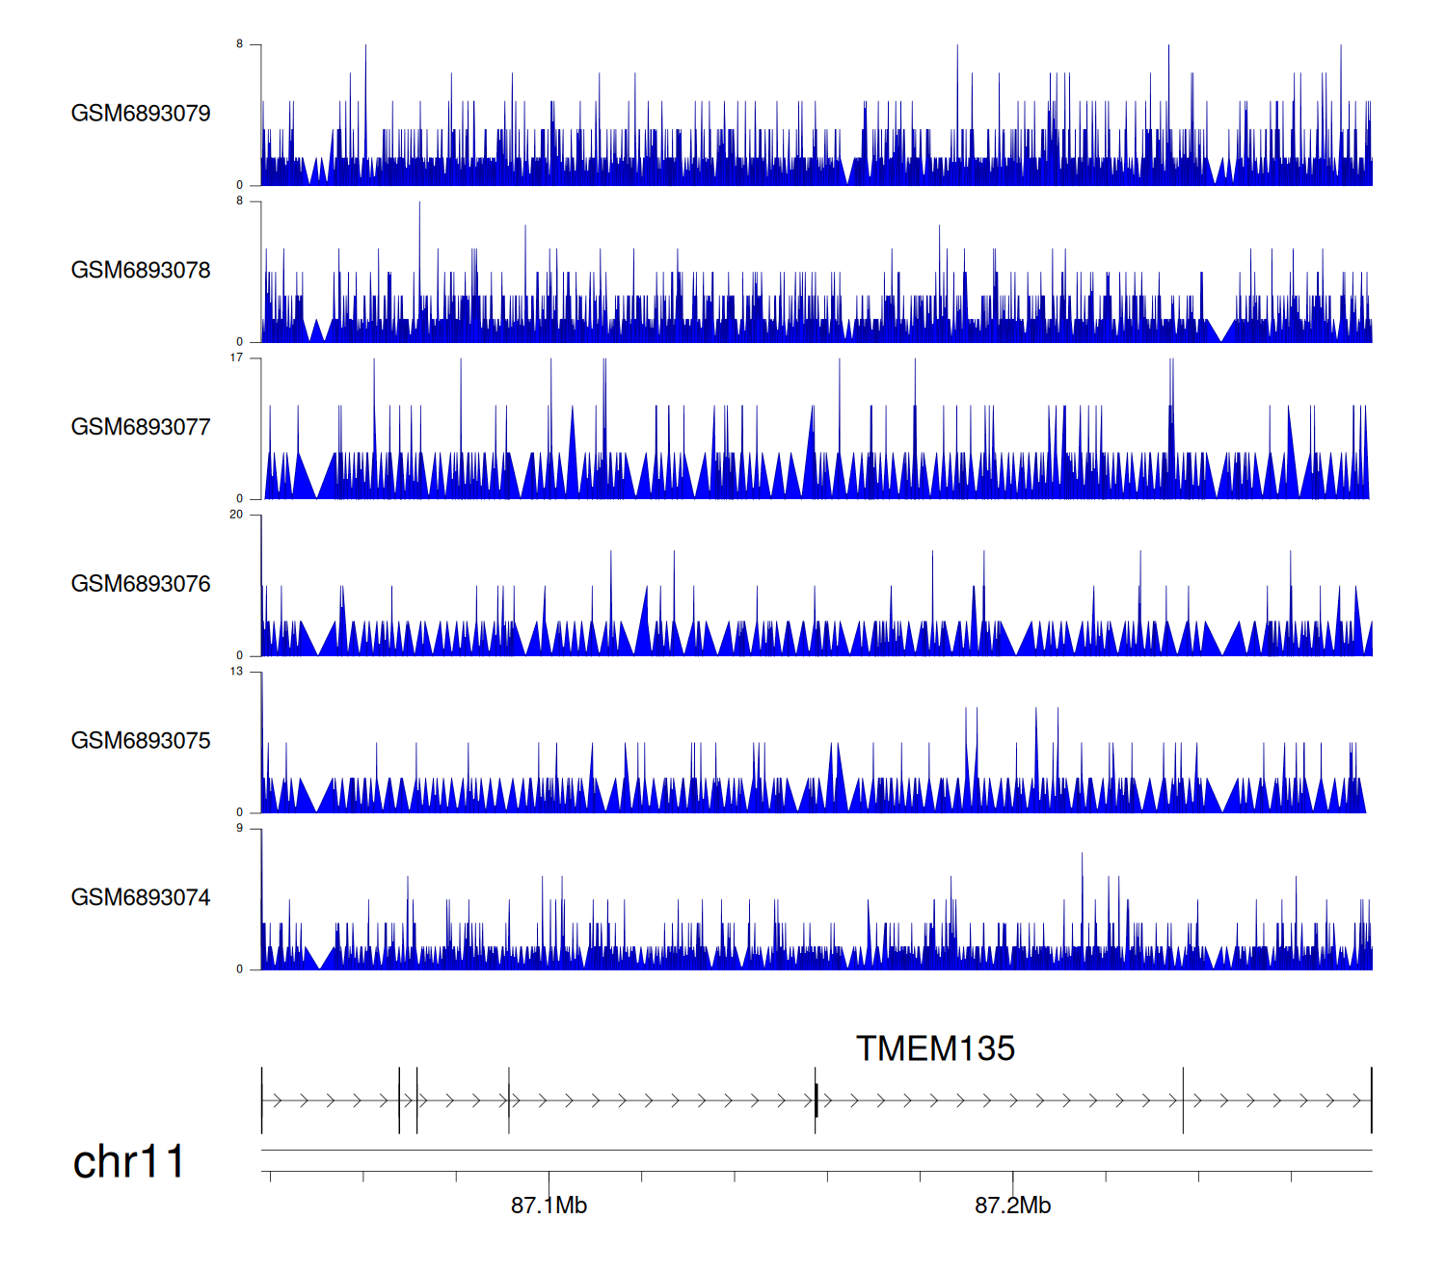This screenshot has height=1272, width=1446.
Task: Select the GSM6893078 track label
Action: (x=141, y=271)
